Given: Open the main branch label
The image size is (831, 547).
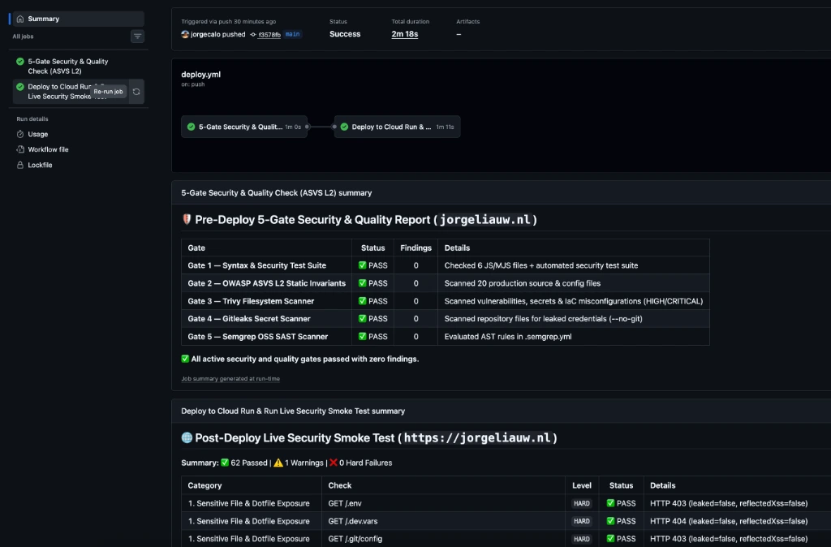Looking at the screenshot, I should [x=292, y=34].
